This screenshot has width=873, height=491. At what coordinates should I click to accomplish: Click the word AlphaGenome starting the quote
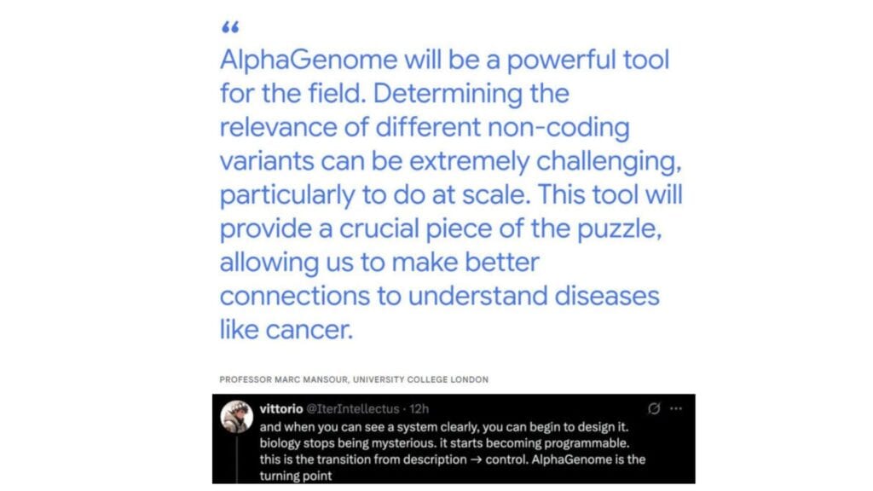(x=309, y=61)
